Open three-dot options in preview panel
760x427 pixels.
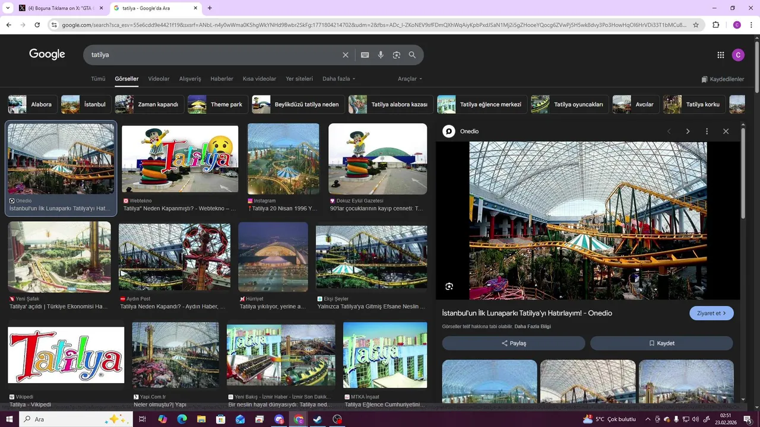click(x=707, y=131)
